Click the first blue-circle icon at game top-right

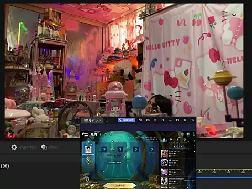click(182, 134)
